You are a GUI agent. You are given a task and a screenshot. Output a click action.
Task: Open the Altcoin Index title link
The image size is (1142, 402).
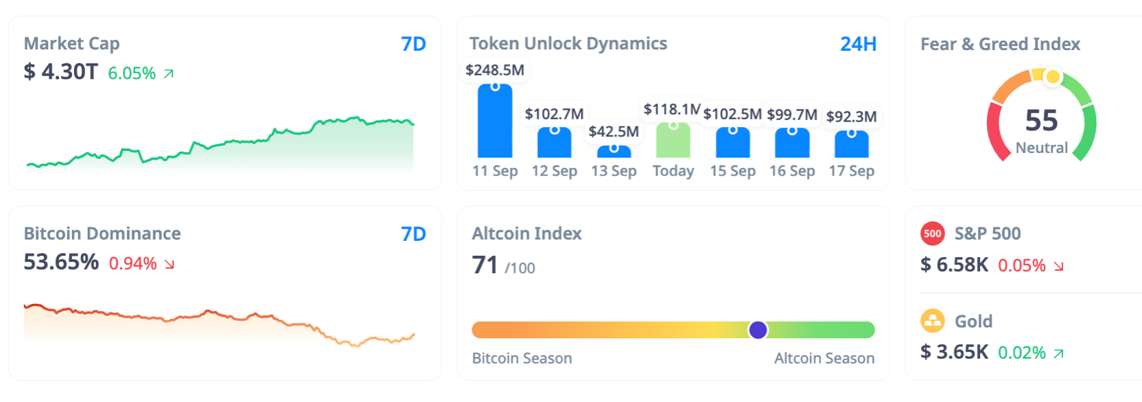[526, 233]
